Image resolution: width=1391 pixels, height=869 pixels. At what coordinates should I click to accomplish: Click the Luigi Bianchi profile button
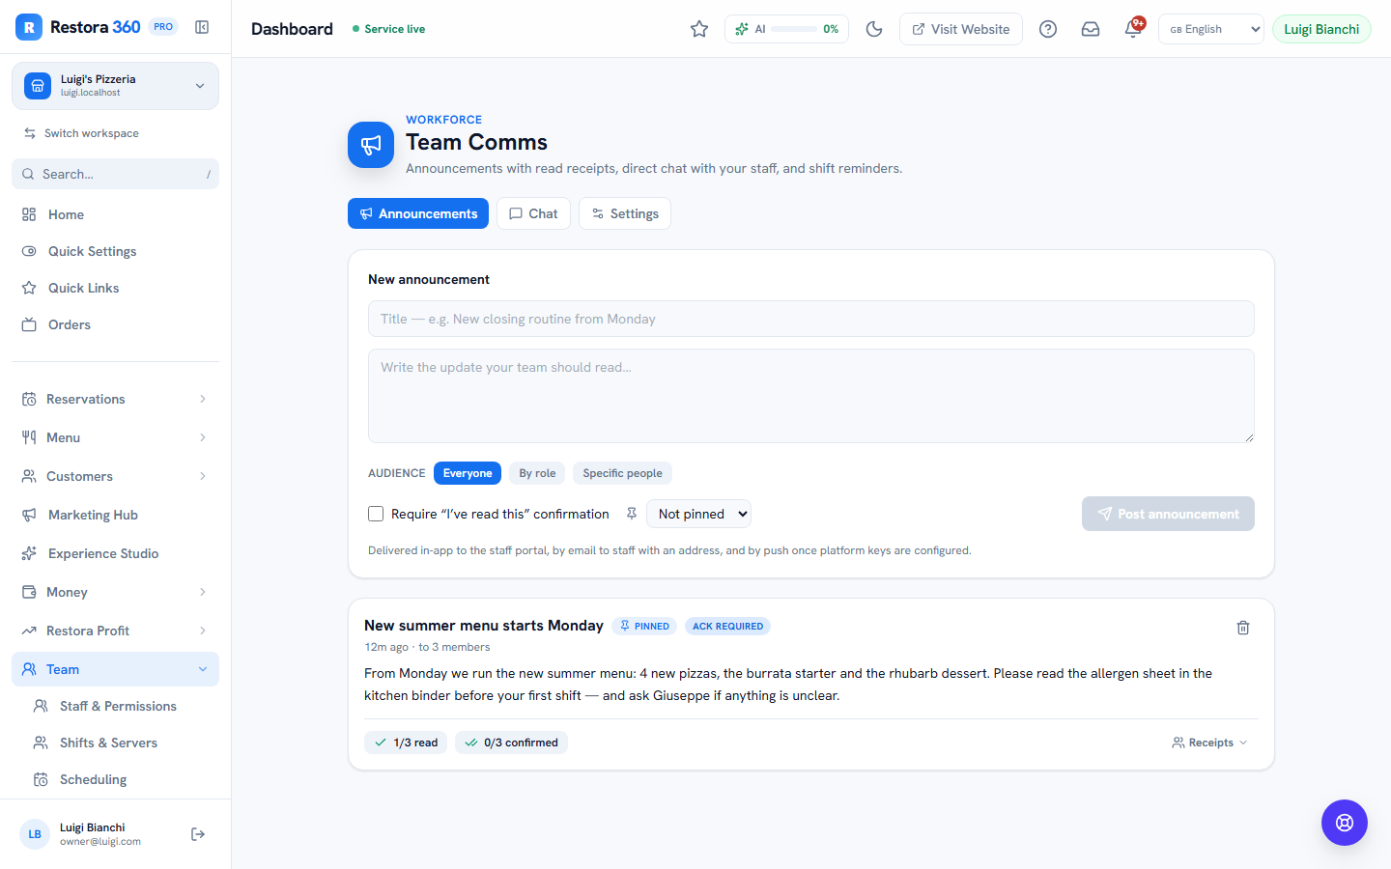(x=1321, y=29)
